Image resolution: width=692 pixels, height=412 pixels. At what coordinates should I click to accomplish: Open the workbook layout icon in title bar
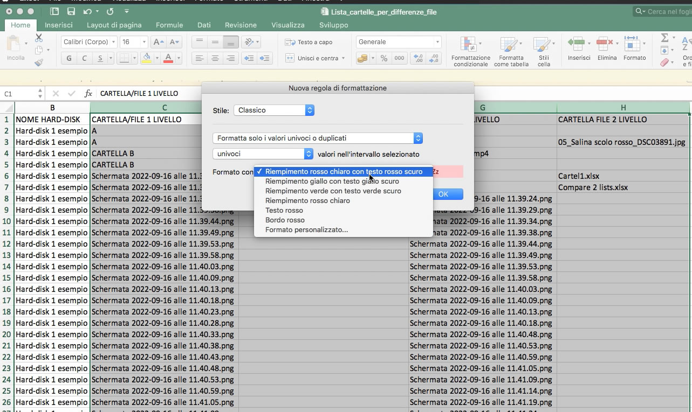(x=54, y=11)
